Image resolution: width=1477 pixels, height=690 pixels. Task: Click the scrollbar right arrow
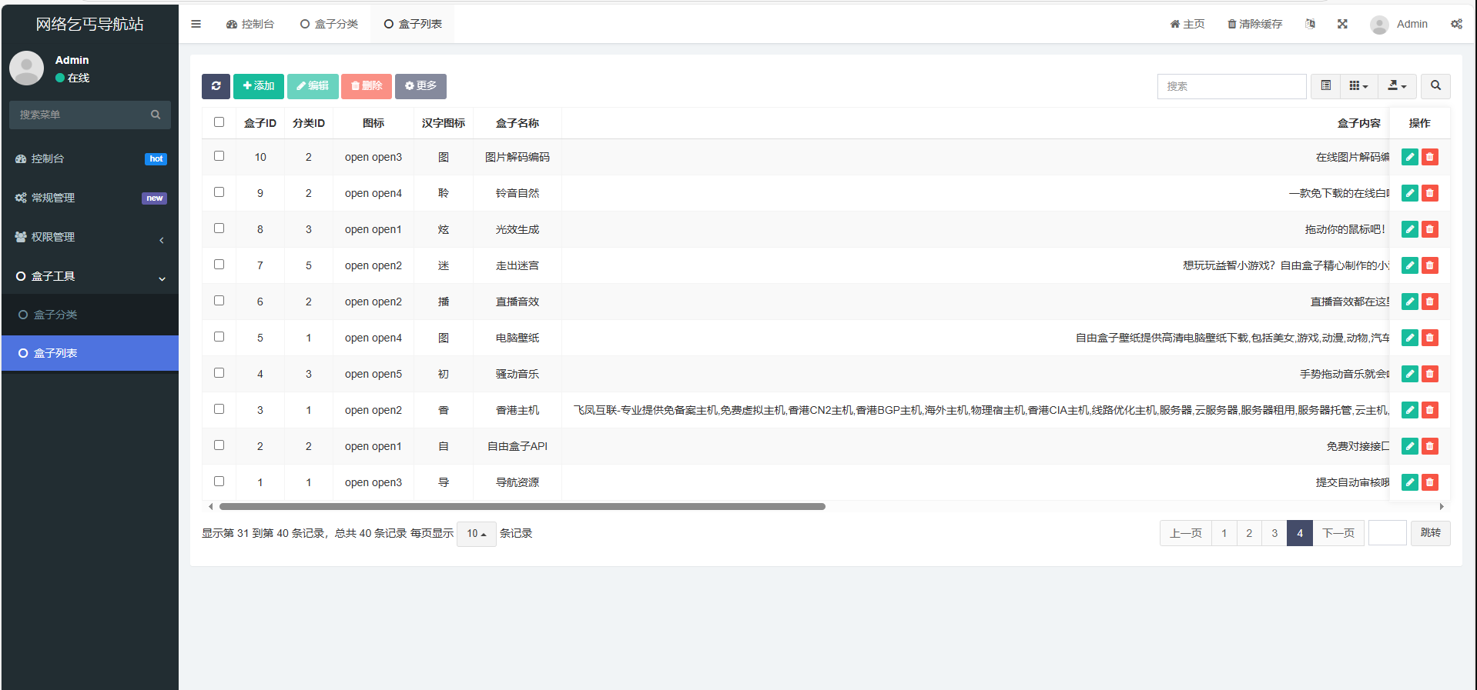click(1442, 507)
